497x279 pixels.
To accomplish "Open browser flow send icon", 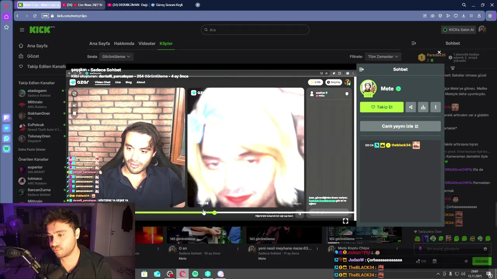I will coord(448,16).
